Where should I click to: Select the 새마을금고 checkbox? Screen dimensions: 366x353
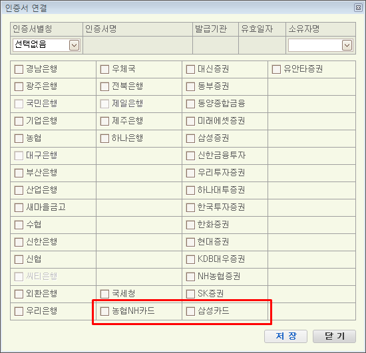pyautogui.click(x=19, y=207)
